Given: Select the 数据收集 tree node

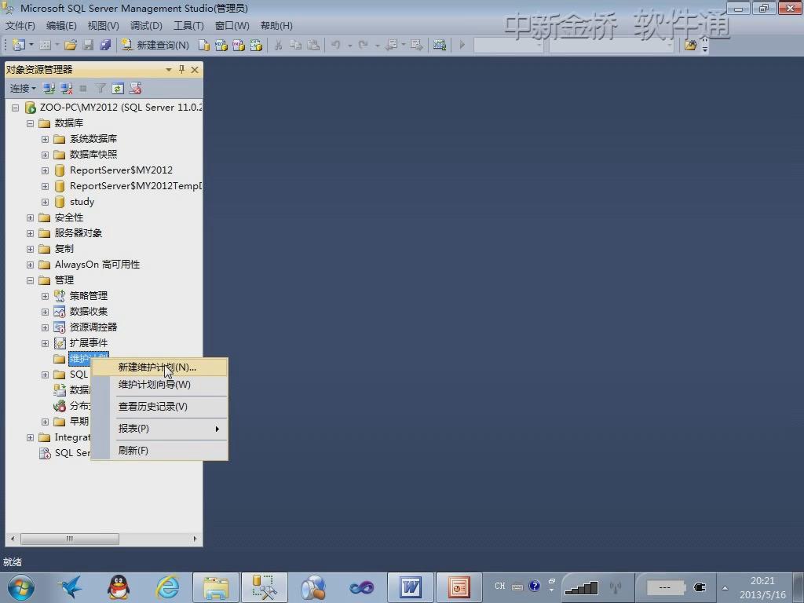Looking at the screenshot, I should click(x=89, y=311).
